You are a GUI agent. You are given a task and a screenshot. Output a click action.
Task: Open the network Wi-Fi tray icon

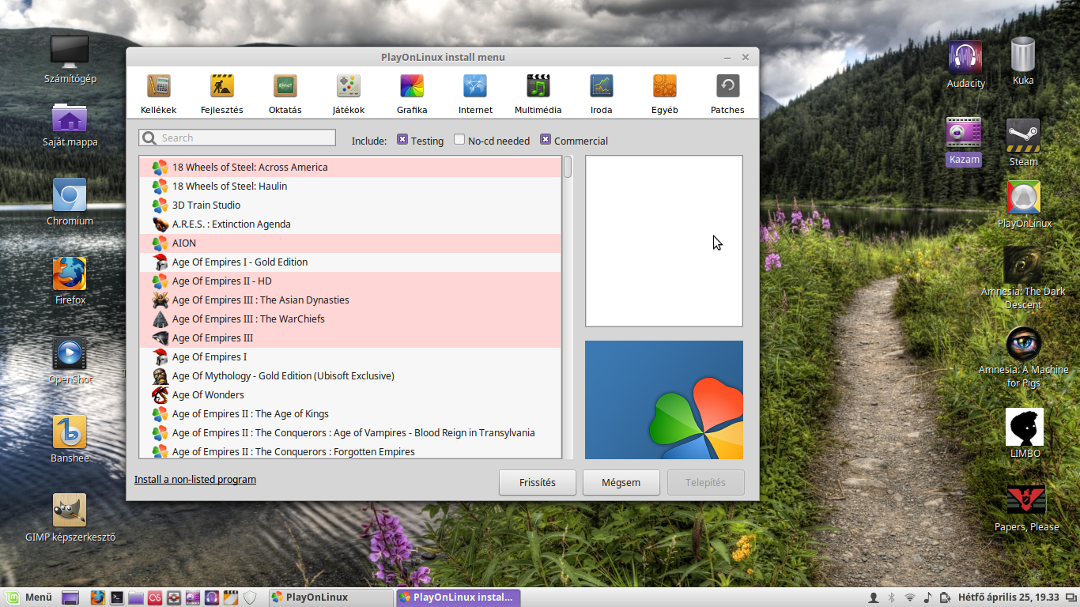click(910, 597)
